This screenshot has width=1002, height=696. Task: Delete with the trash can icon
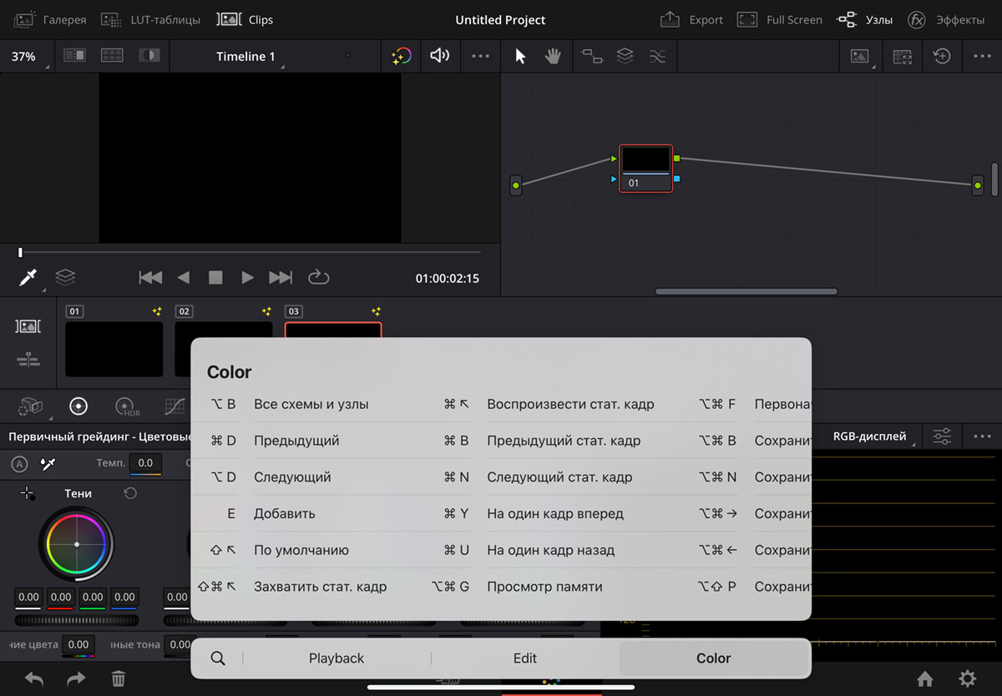119,678
